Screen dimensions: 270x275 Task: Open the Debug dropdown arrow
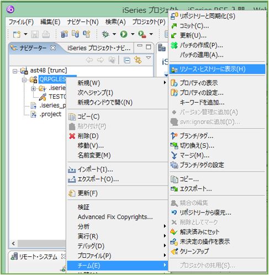pyautogui.click(x=114, y=34)
